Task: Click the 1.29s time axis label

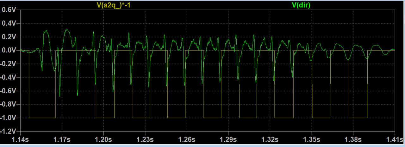Action: tap(228, 139)
